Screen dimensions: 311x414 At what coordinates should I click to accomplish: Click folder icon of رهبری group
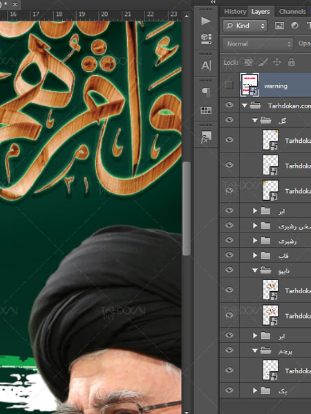266,241
